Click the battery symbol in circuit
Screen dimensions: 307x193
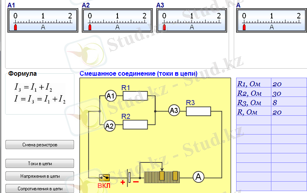(130, 177)
